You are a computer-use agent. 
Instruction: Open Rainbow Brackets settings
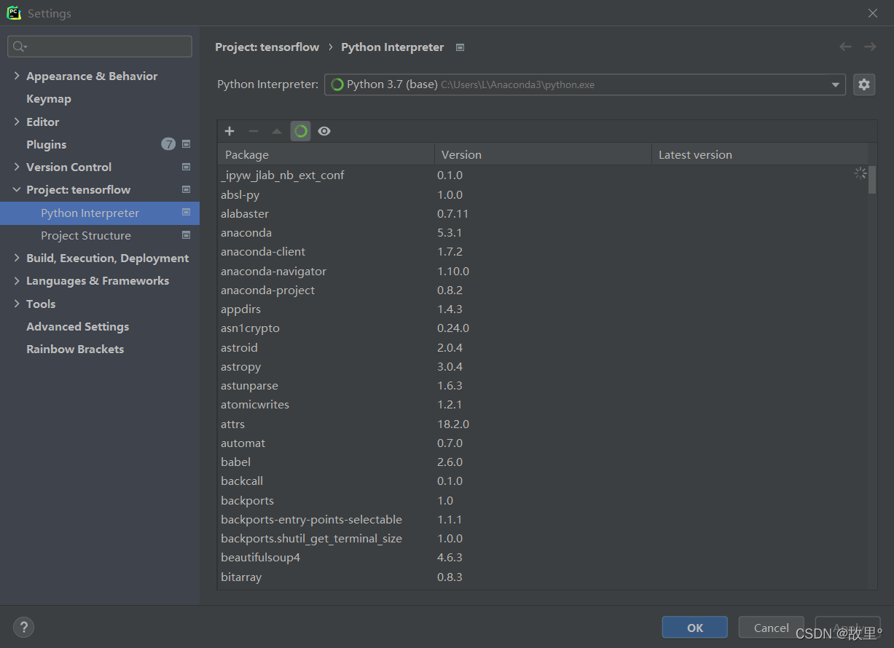(75, 349)
